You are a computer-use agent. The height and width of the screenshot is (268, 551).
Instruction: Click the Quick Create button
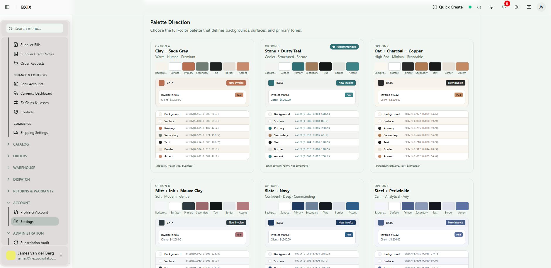click(448, 7)
